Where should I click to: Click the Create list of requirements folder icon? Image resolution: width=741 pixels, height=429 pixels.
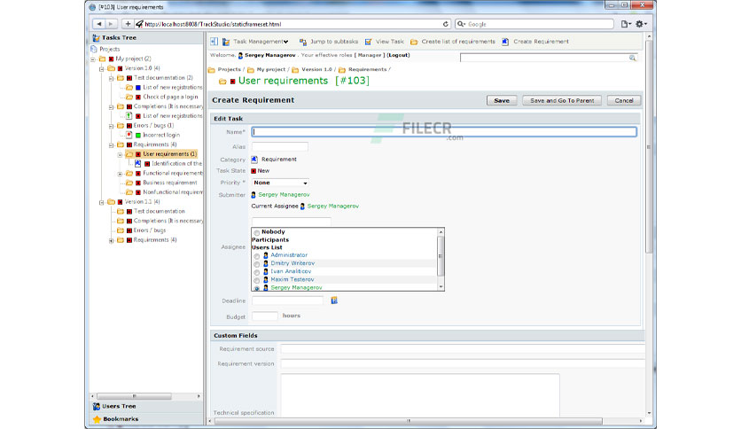[x=414, y=42]
